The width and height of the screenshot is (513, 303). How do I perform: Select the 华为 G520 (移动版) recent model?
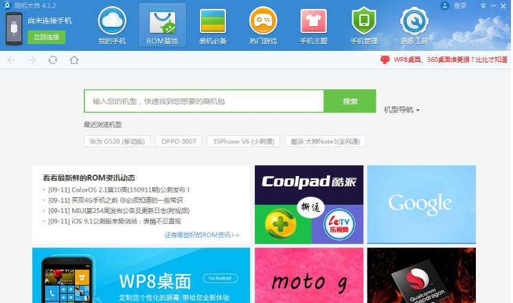116,142
